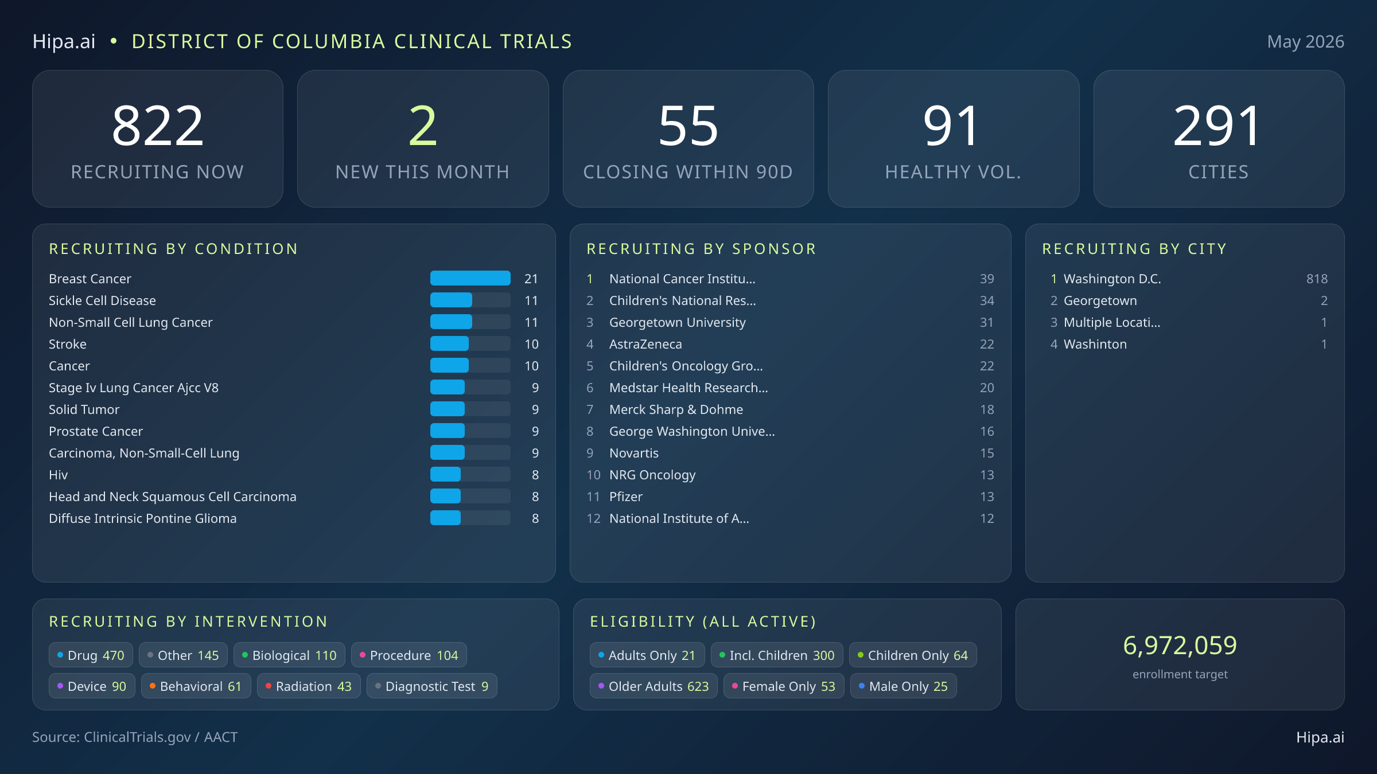This screenshot has width=1377, height=774.
Task: Select the Georgetown city row
Action: tap(1185, 300)
